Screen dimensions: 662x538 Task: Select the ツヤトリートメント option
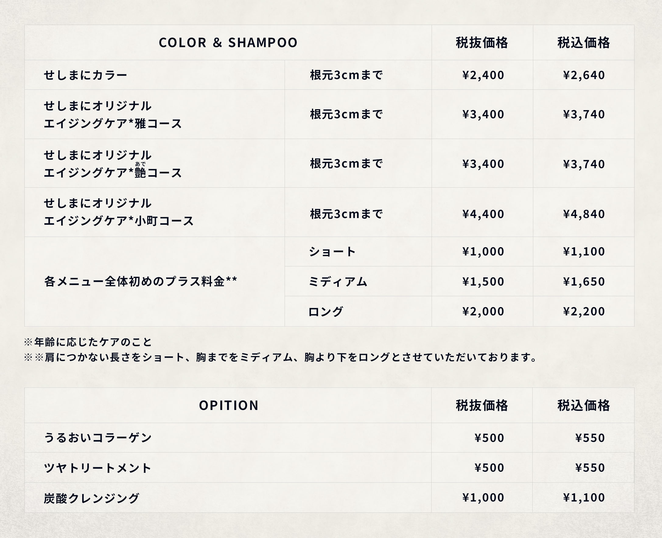click(98, 468)
